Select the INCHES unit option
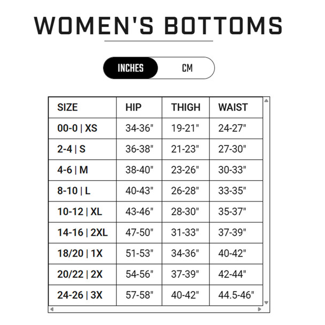The image size is (325, 325). (131, 68)
